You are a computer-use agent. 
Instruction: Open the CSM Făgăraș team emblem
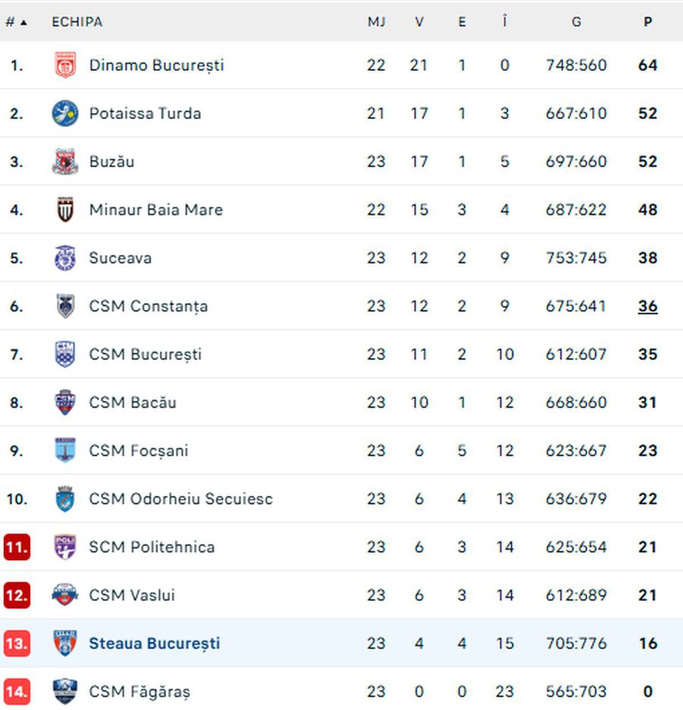66,692
